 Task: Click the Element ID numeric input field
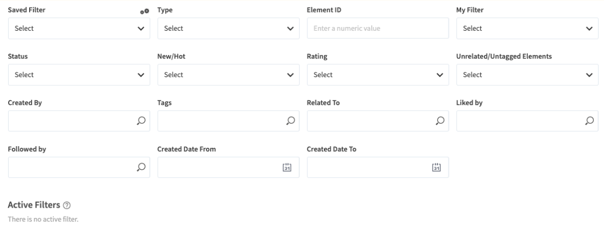[x=377, y=29]
